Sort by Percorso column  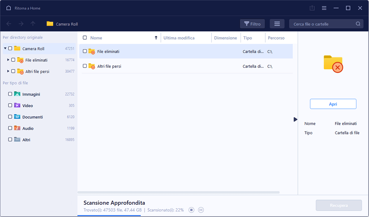[276, 38]
